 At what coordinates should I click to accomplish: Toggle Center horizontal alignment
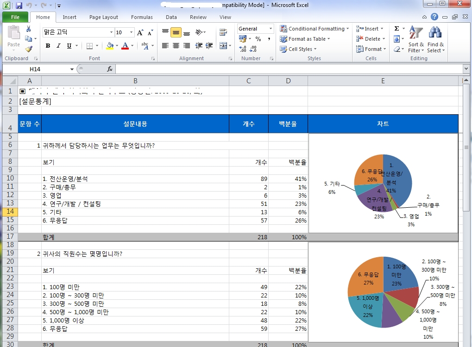pos(176,46)
